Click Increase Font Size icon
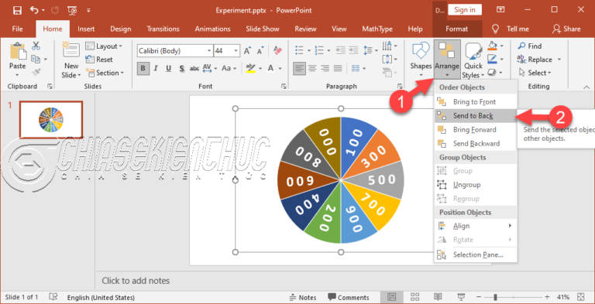Screen dimensions: 595x304 [247, 50]
